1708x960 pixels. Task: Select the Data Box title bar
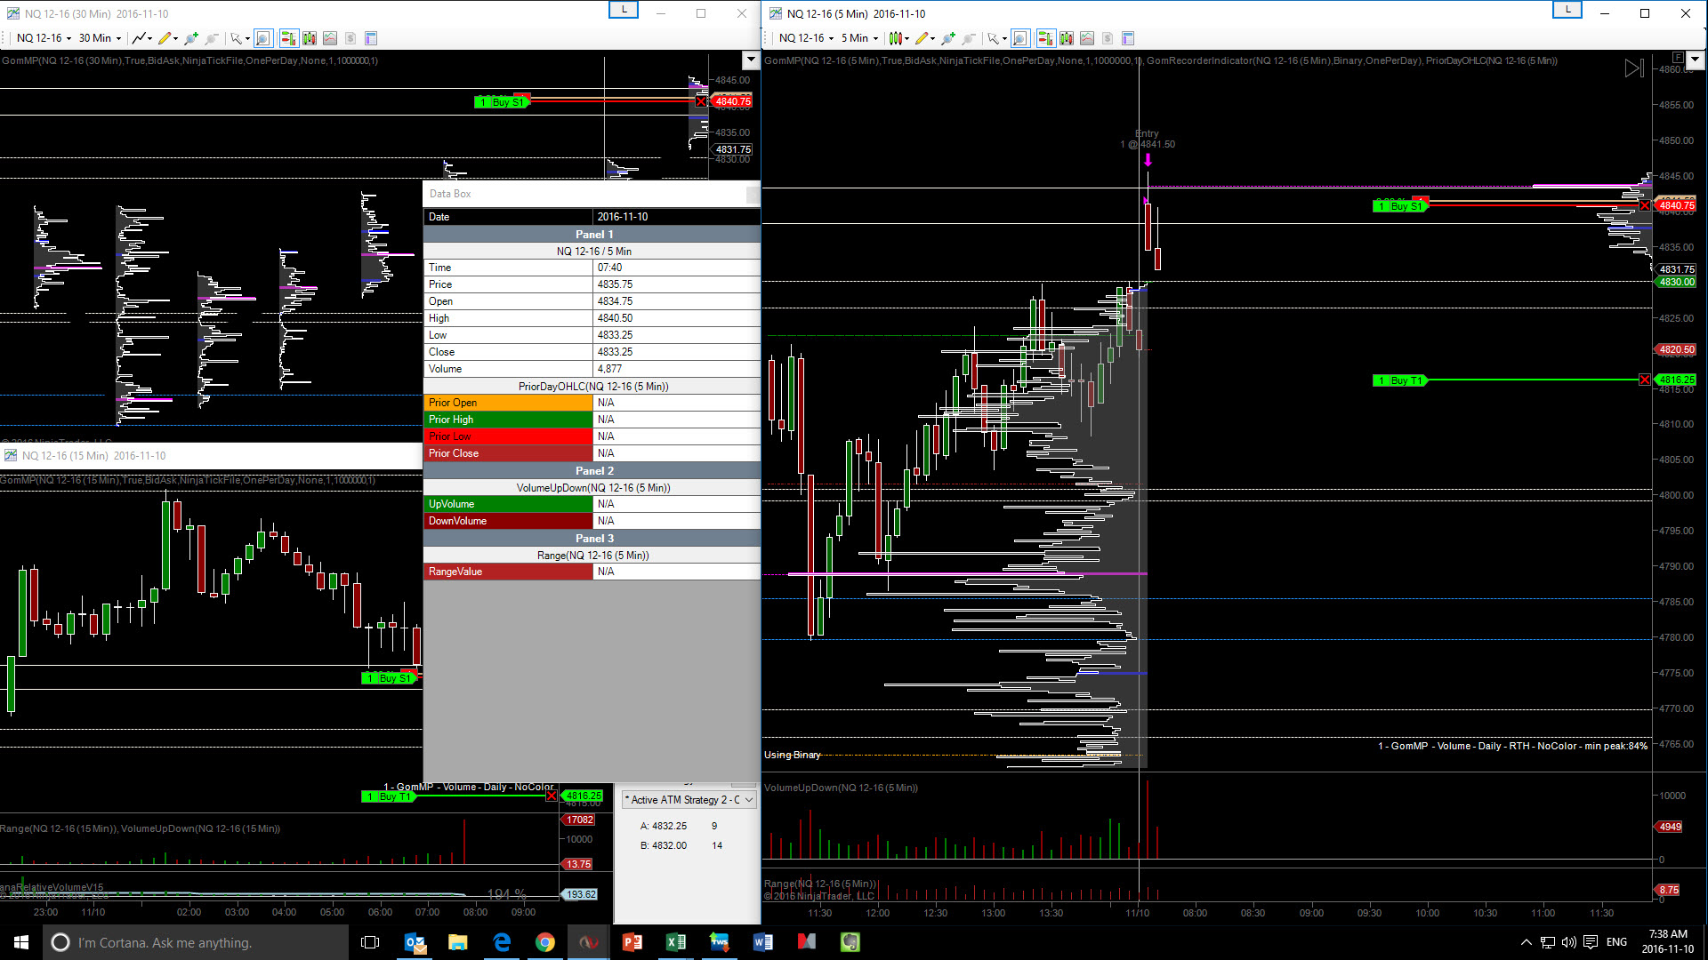click(592, 194)
